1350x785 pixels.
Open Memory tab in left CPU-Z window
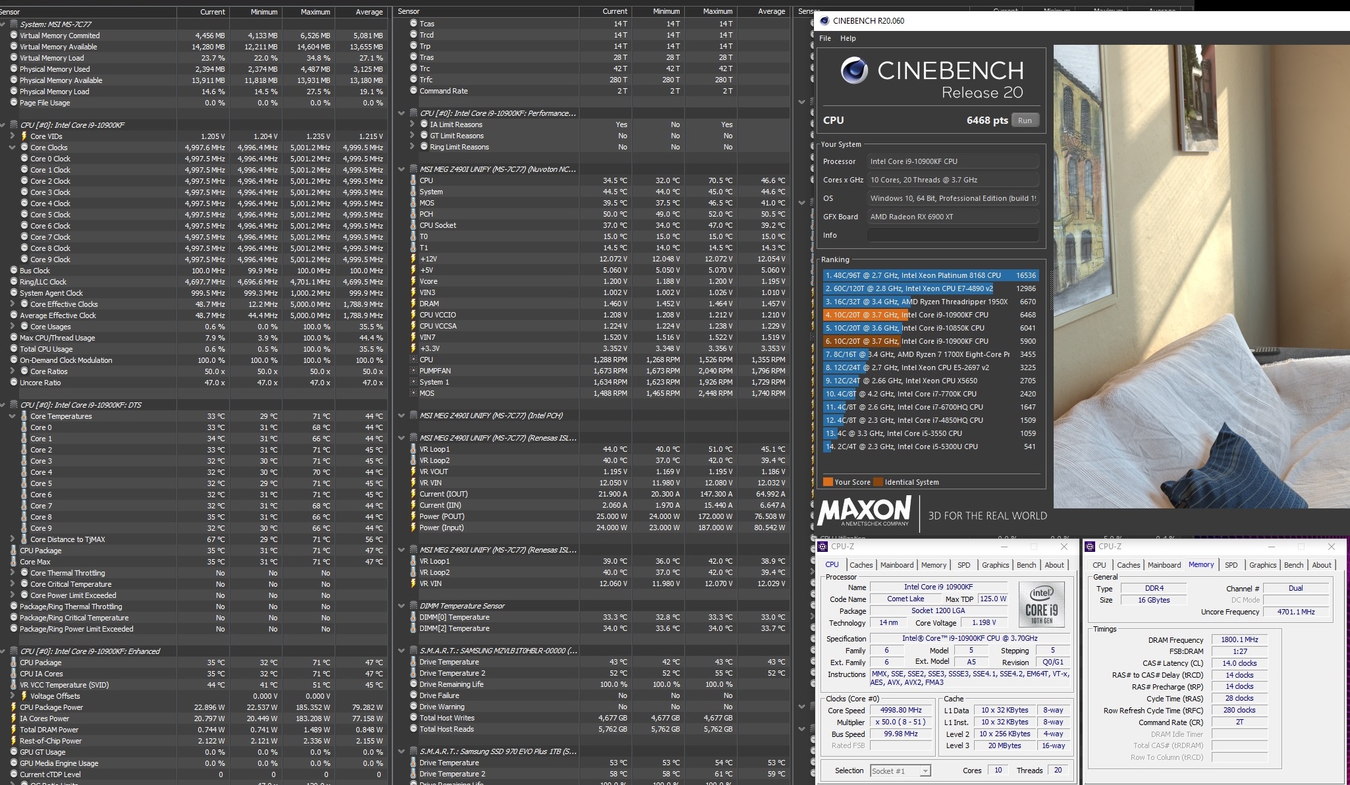(934, 565)
